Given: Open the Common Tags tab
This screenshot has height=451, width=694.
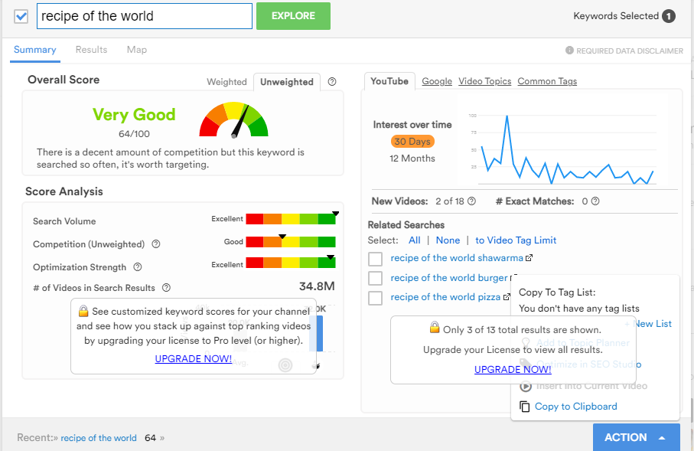Looking at the screenshot, I should [547, 81].
